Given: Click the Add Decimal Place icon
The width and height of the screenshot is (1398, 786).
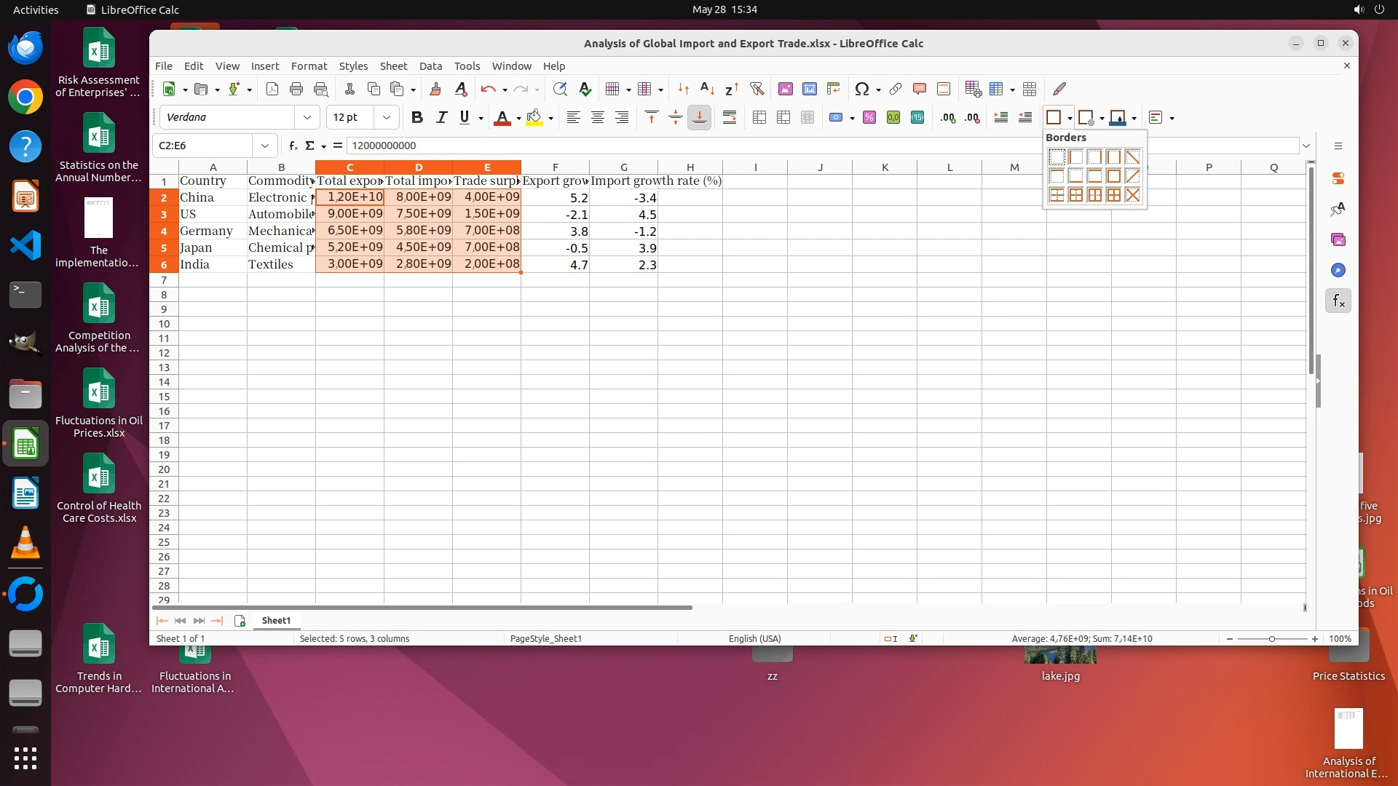Looking at the screenshot, I should click(x=947, y=118).
